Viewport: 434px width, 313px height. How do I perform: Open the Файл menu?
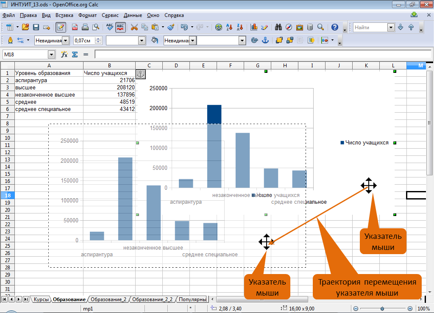tap(8, 15)
